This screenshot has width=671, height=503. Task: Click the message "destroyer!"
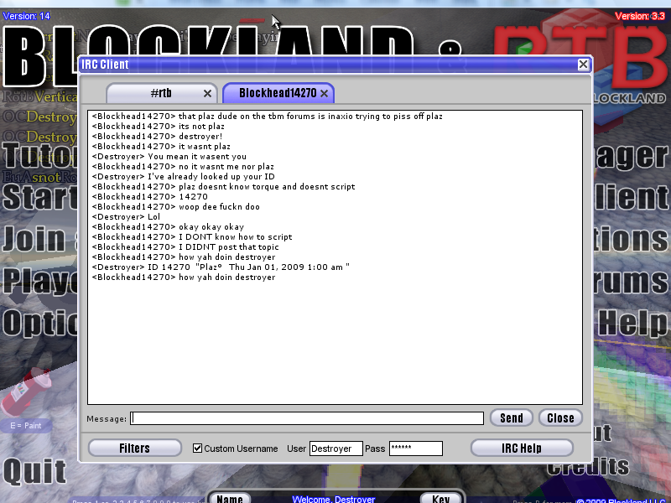[x=157, y=137]
